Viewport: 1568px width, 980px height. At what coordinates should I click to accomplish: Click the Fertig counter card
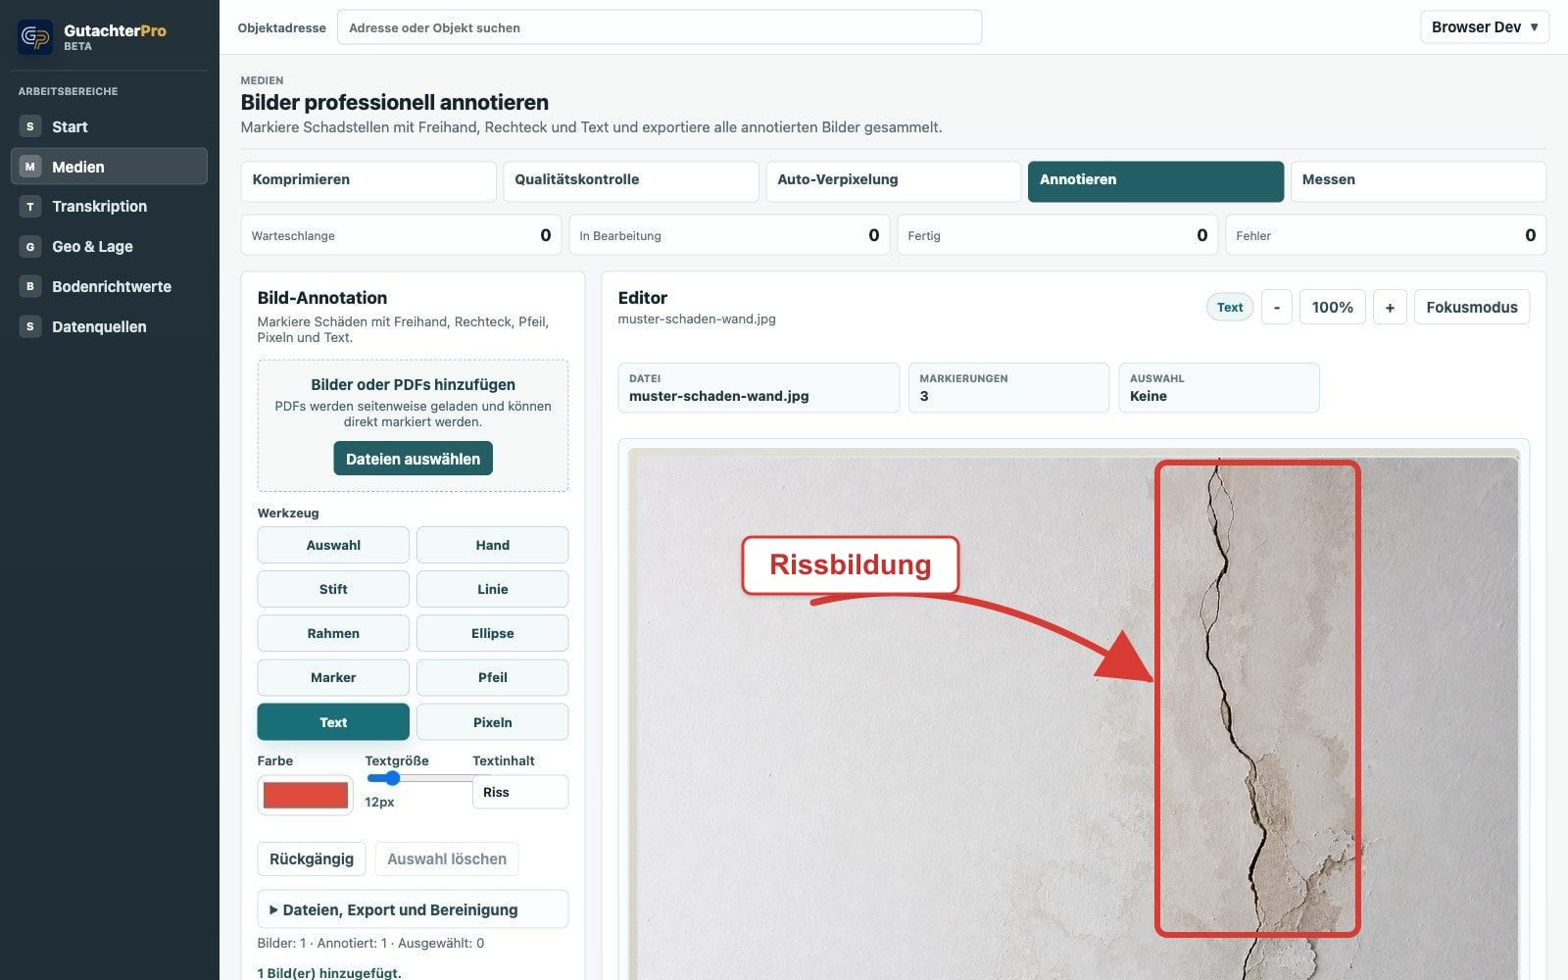coord(1057,235)
